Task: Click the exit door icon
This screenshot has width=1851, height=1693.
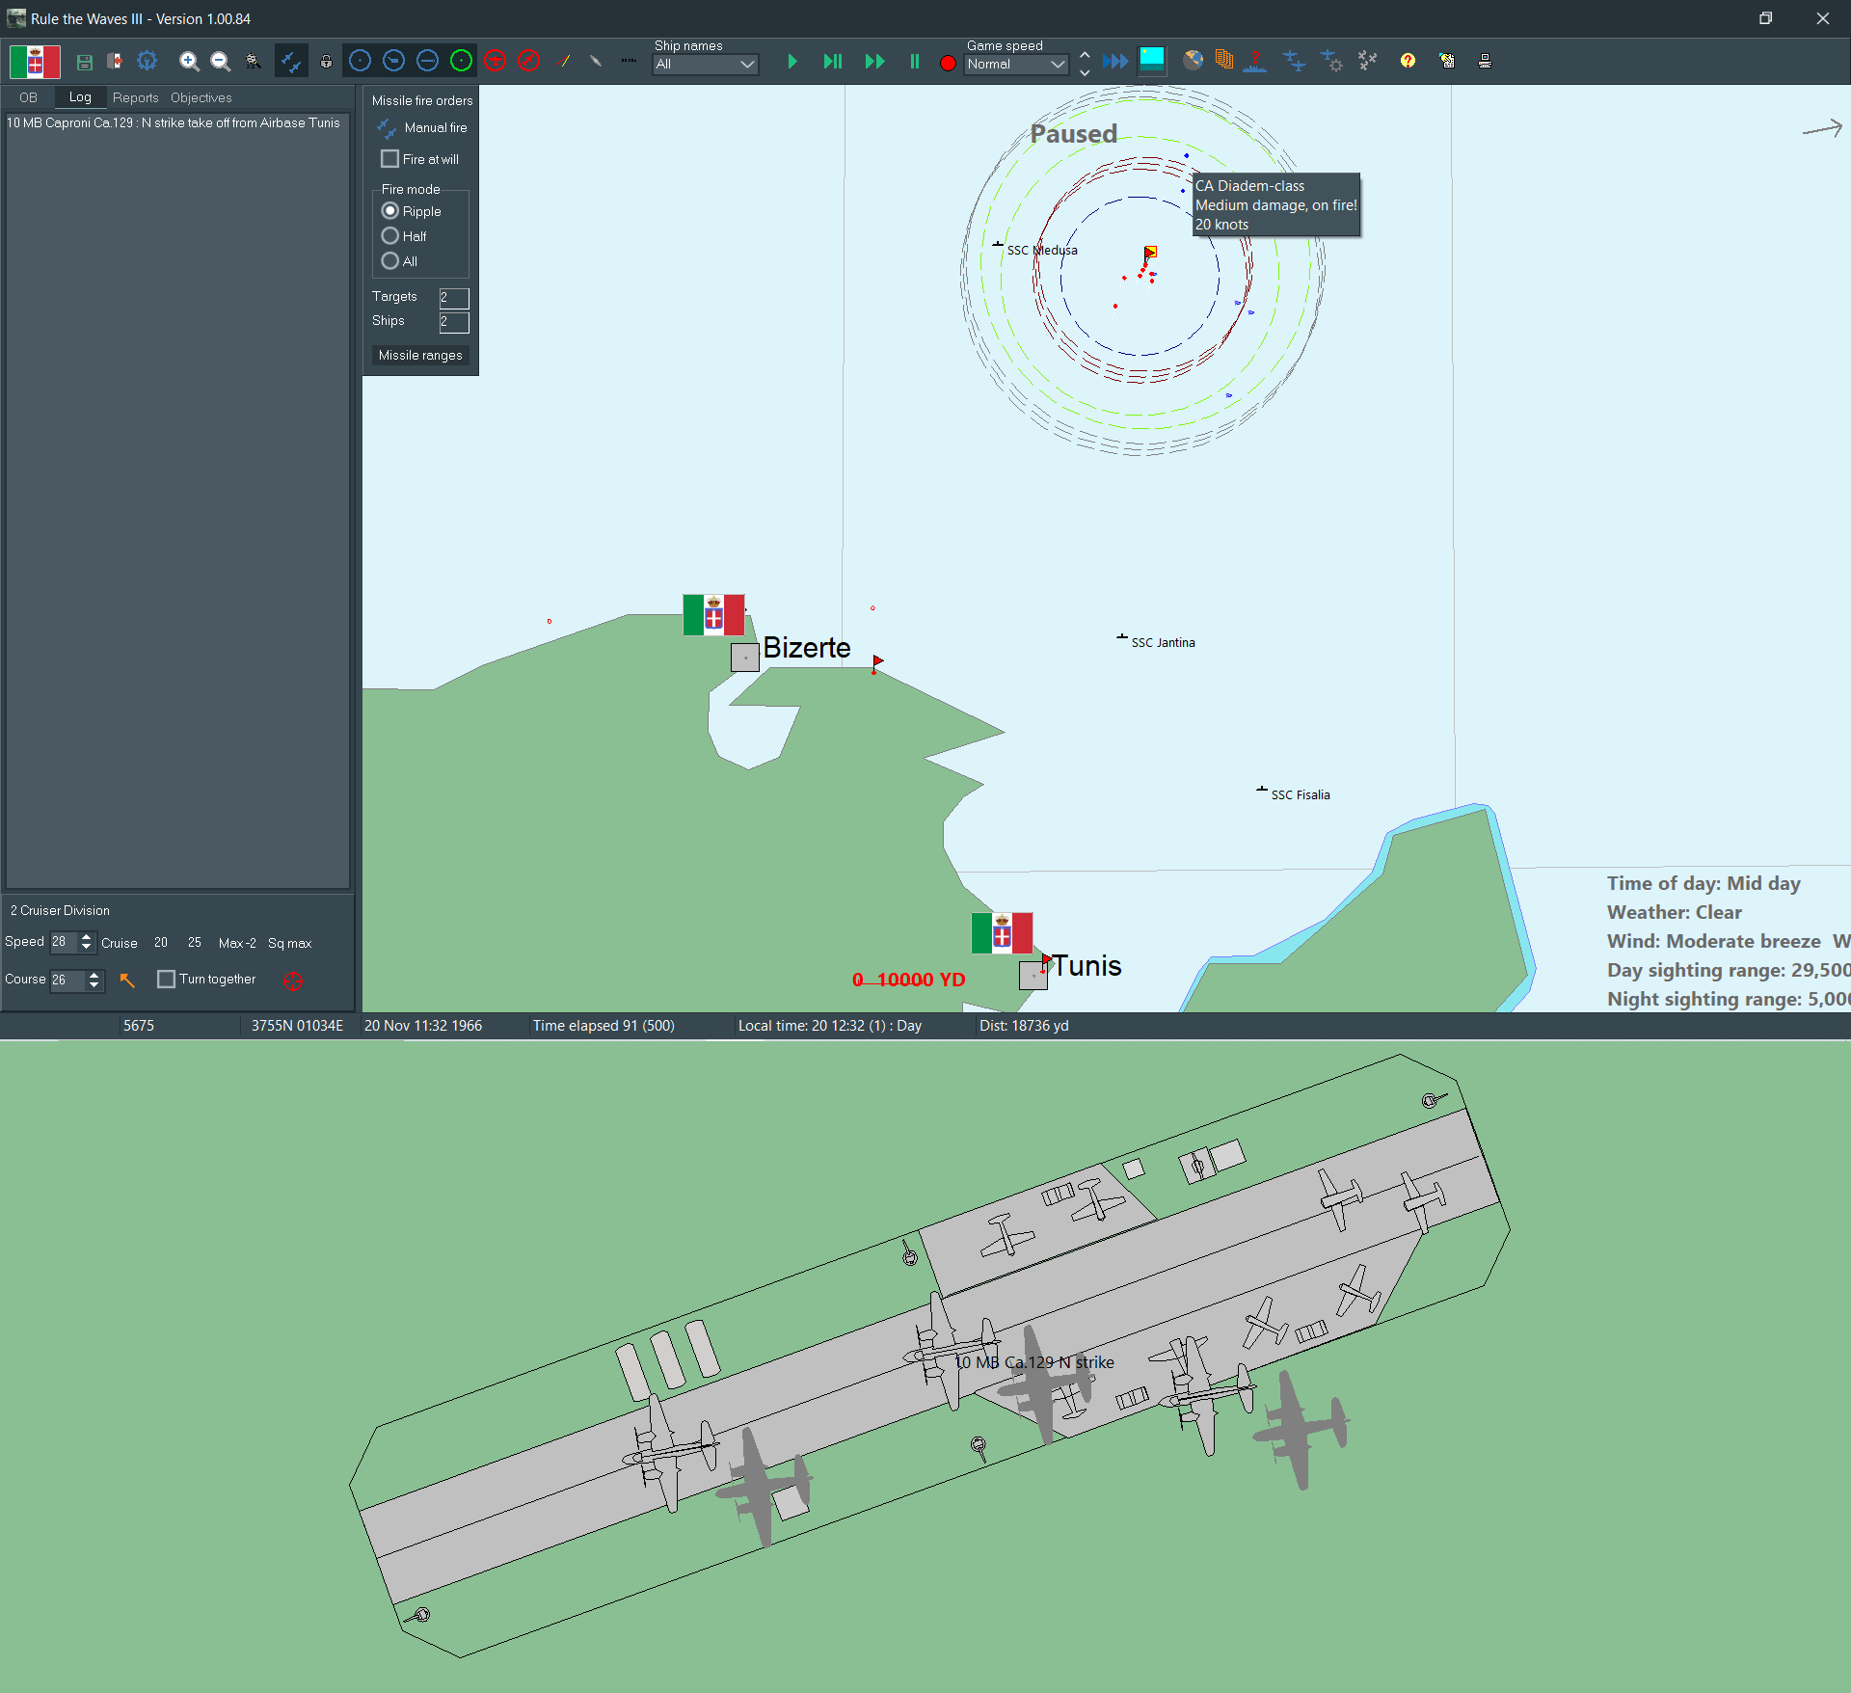Action: click(115, 62)
